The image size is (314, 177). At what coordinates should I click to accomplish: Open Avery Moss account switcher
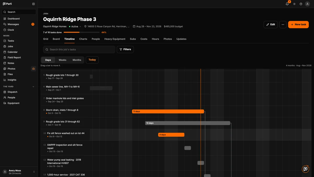[19, 172]
